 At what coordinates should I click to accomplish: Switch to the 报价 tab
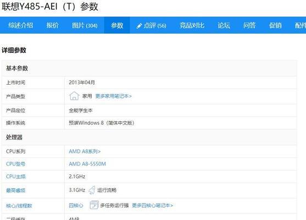(53, 25)
